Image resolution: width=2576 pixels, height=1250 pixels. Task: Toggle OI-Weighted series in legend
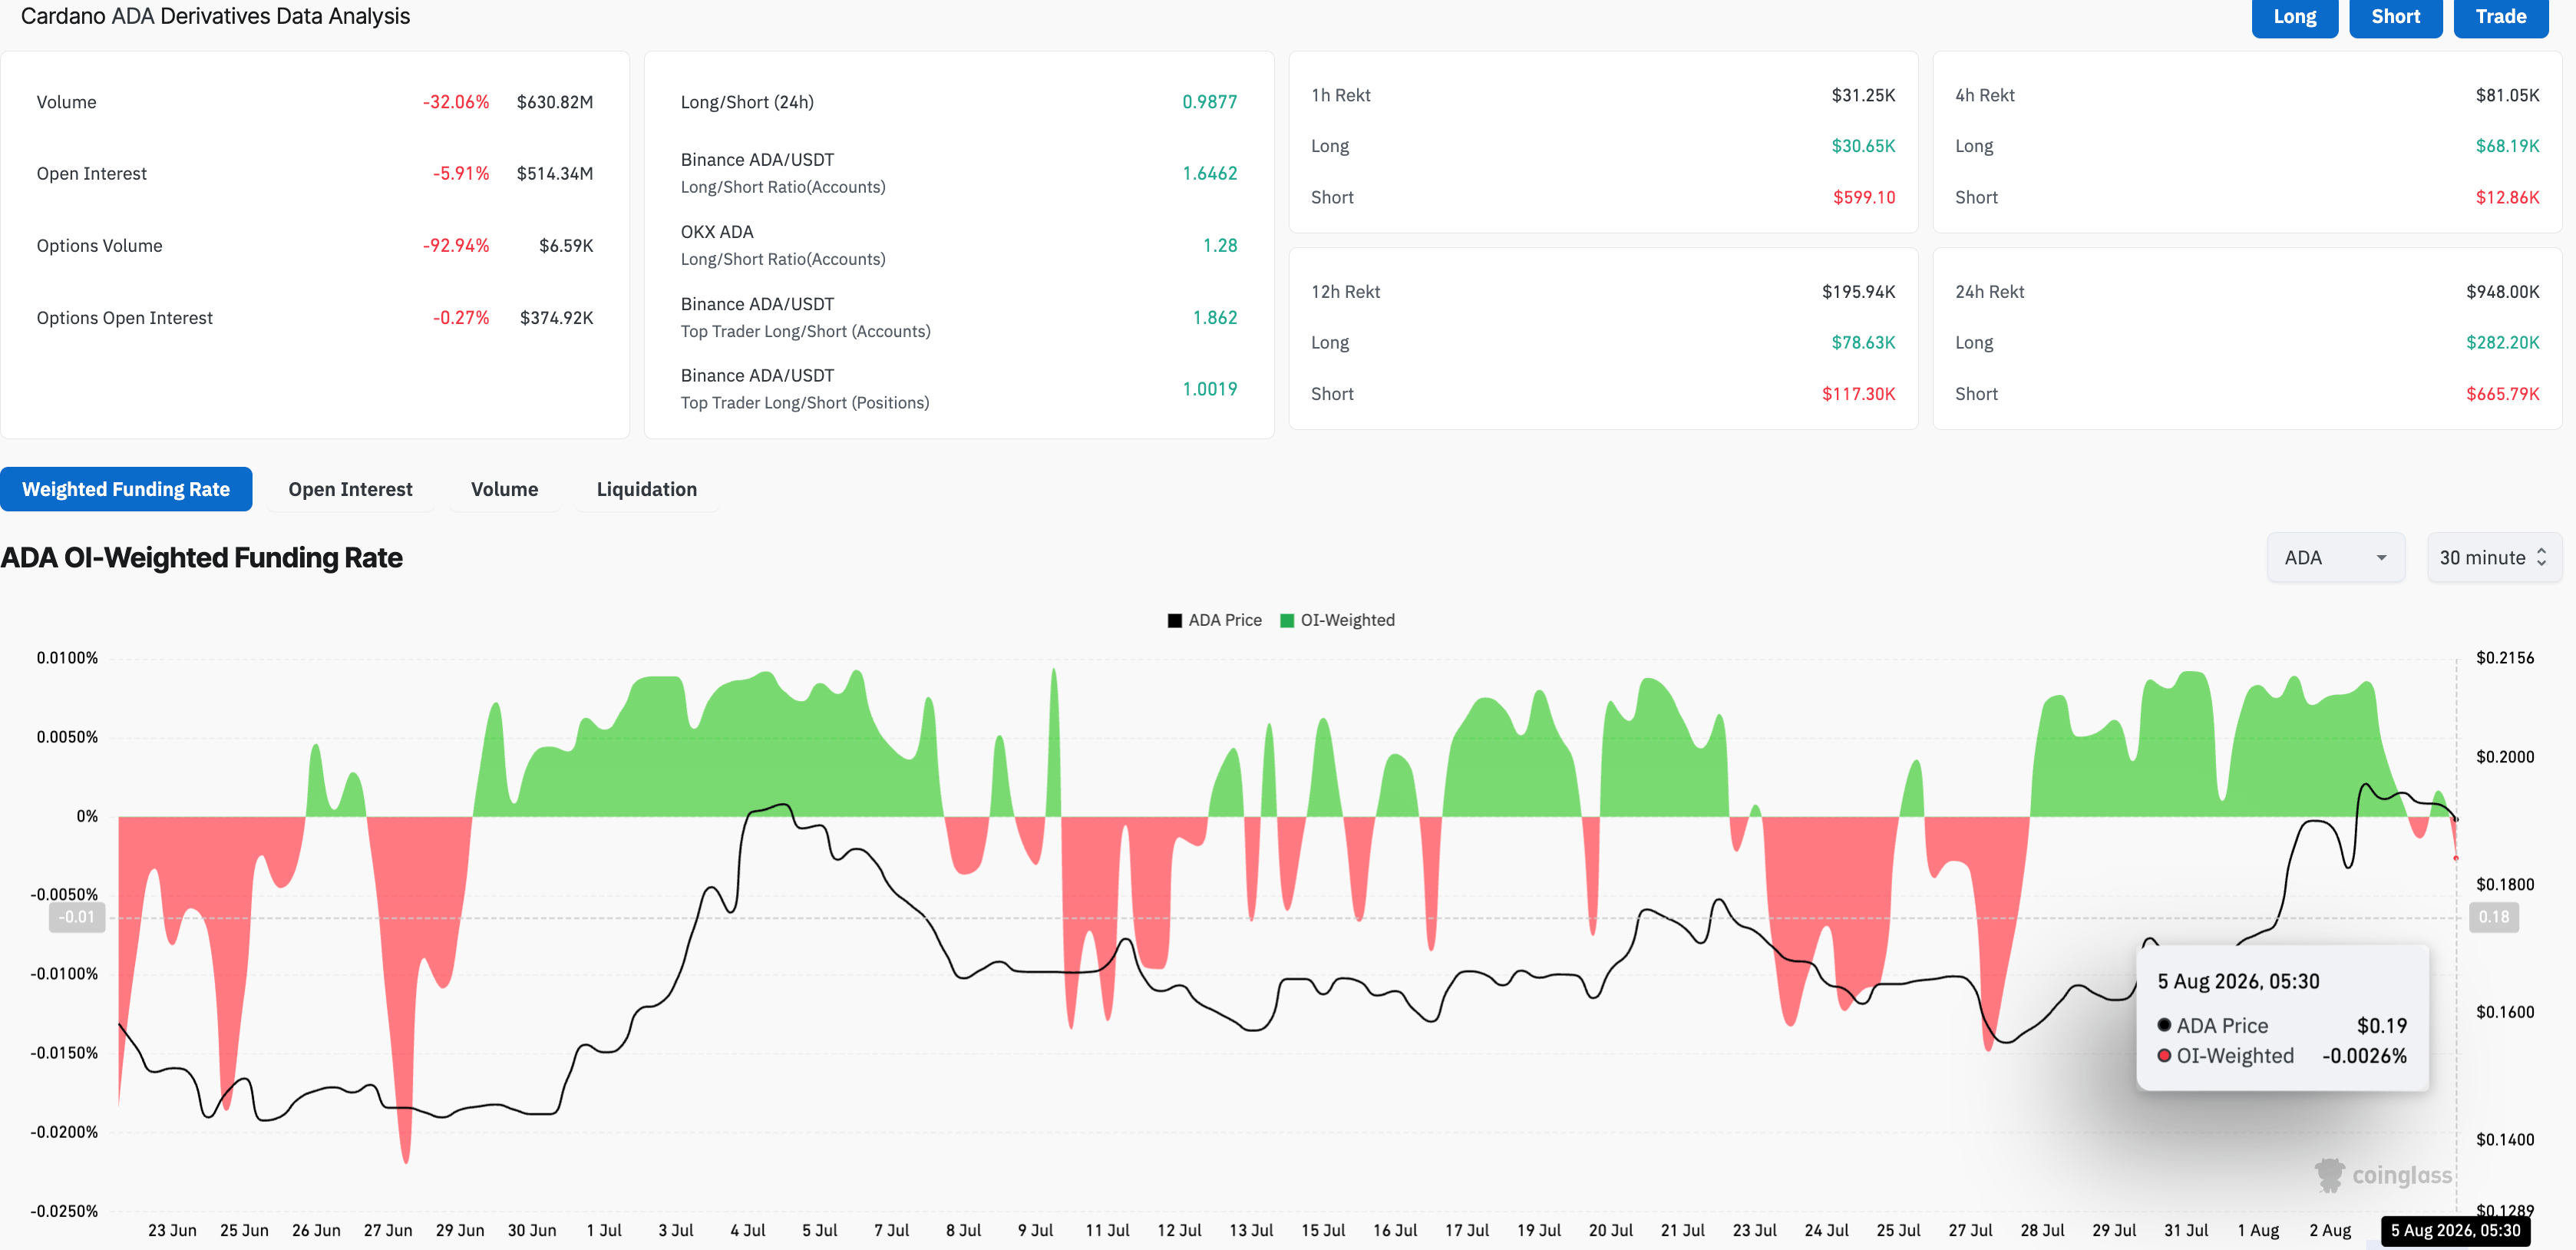point(1337,620)
